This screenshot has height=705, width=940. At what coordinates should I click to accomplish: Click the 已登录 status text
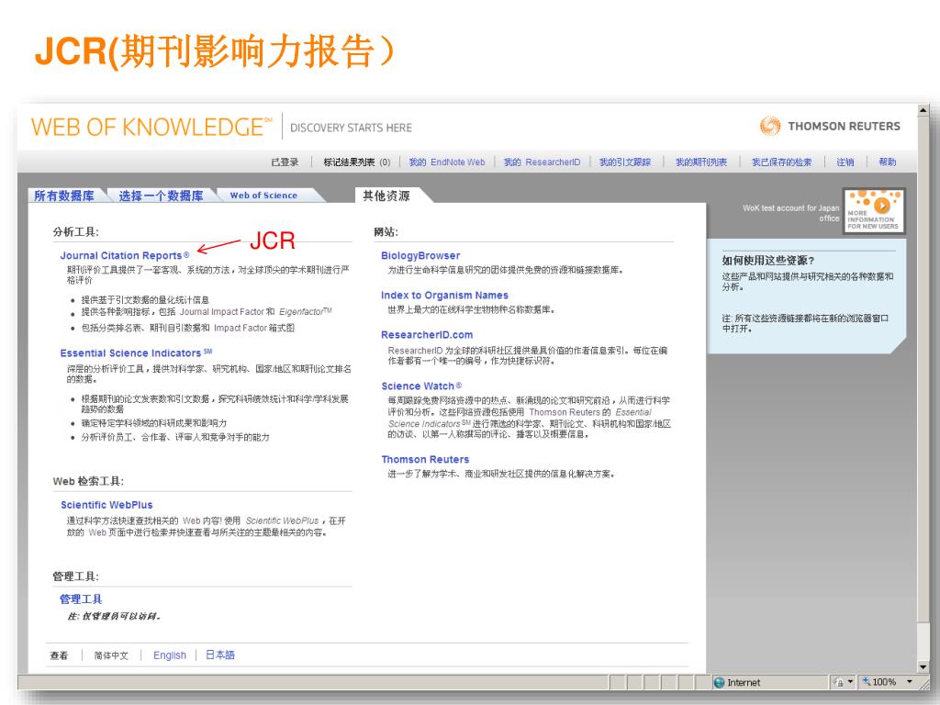pos(285,162)
